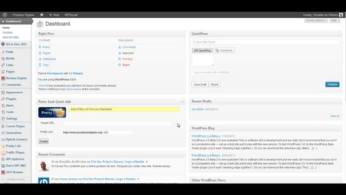Collapse the Pretty Link Quick Add widget arrow
The width and height of the screenshot is (346, 195).
[x=182, y=102]
